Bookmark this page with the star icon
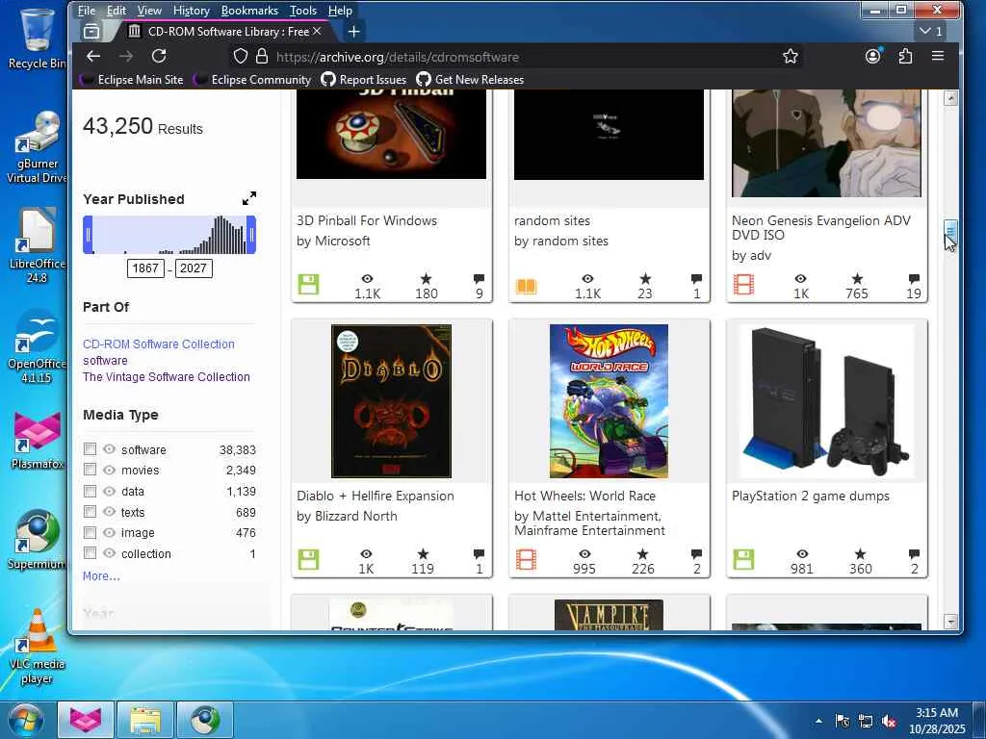Screen dimensions: 986x739 pyautogui.click(x=791, y=57)
